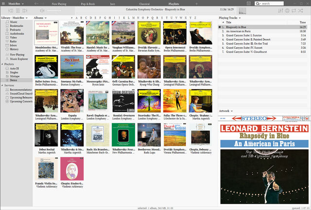Click Leonard Bernstein artwork image
The image size is (311, 210).
(264, 160)
